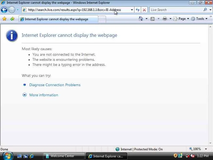
Task: Click the greyed Forward navigation button
Action: (x=12, y=10)
